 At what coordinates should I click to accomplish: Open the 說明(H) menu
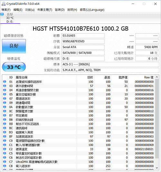[x=72, y=10]
